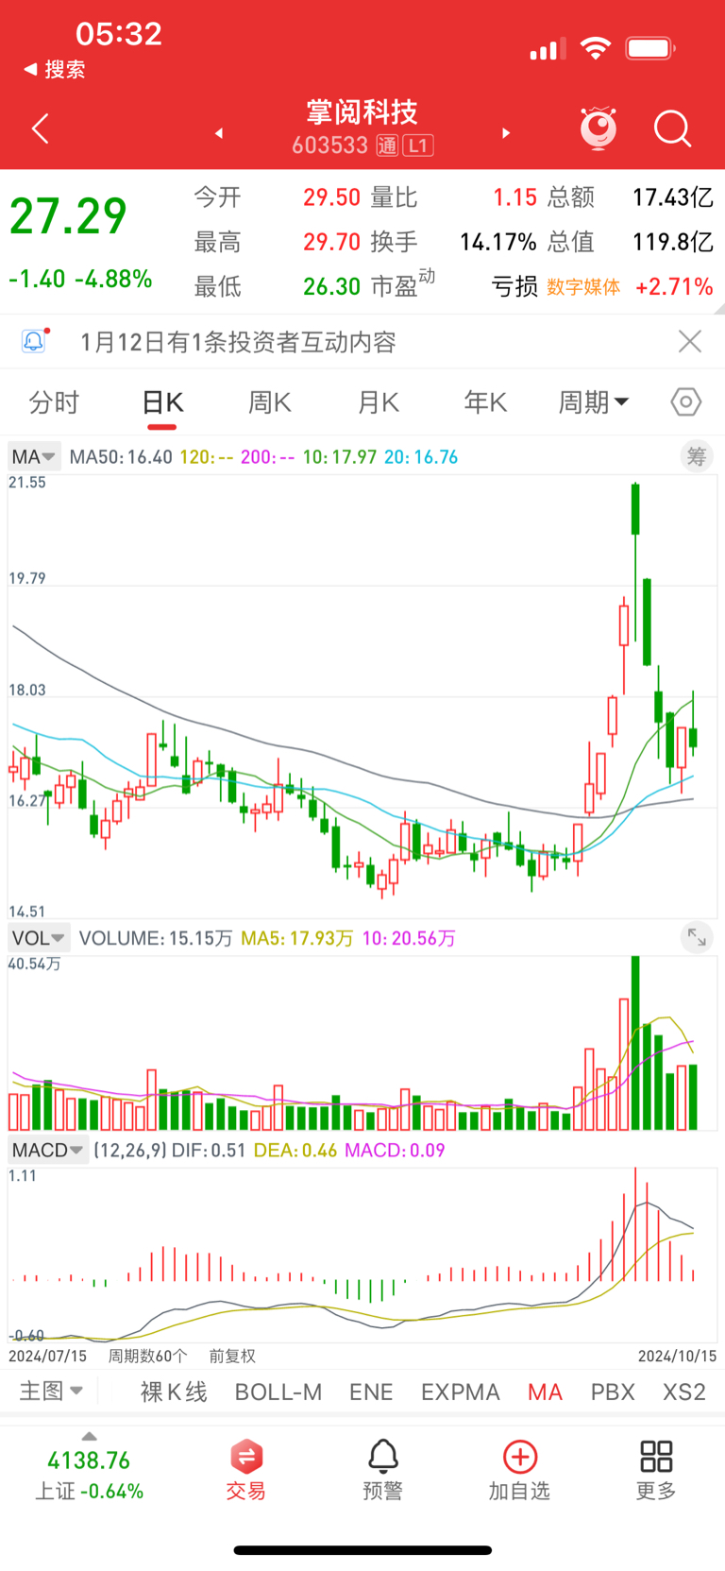Tap the 总额 17.43亿 value
Screen dimensions: 725x1571
(x=672, y=197)
